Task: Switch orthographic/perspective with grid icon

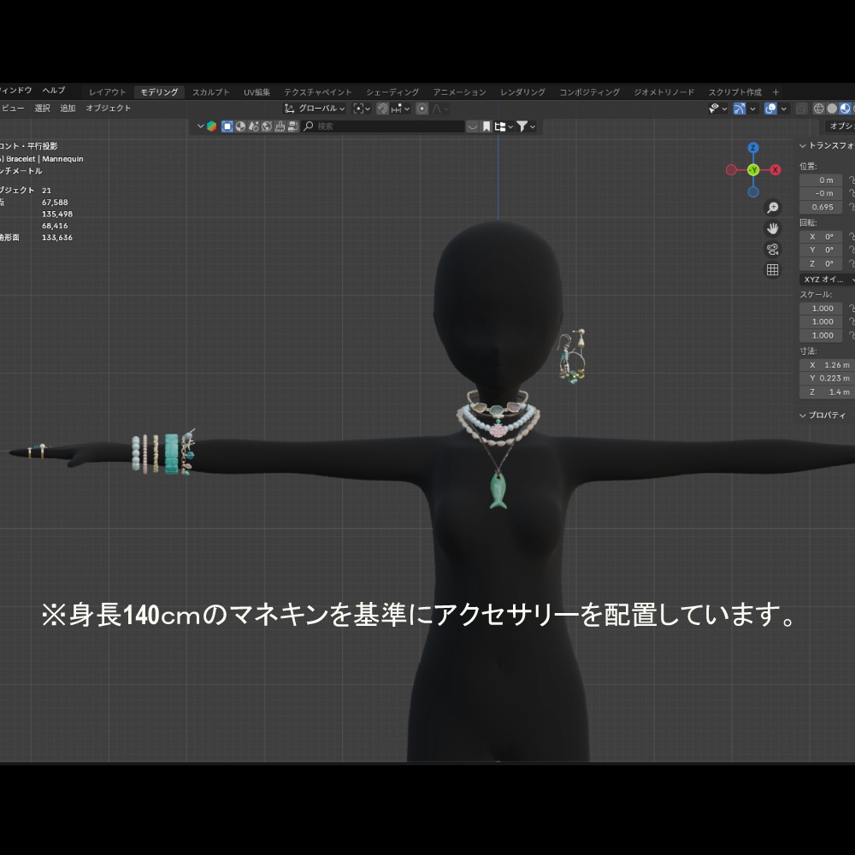Action: [773, 270]
